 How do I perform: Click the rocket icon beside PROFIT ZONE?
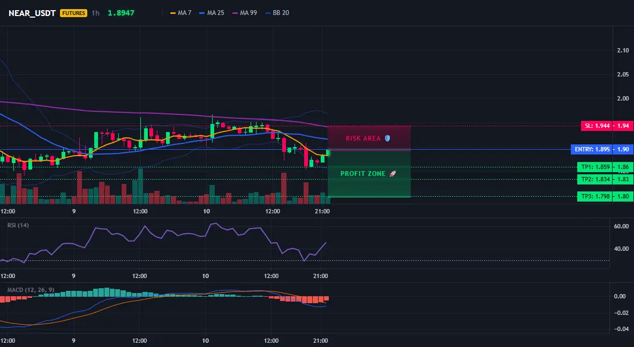[393, 174]
